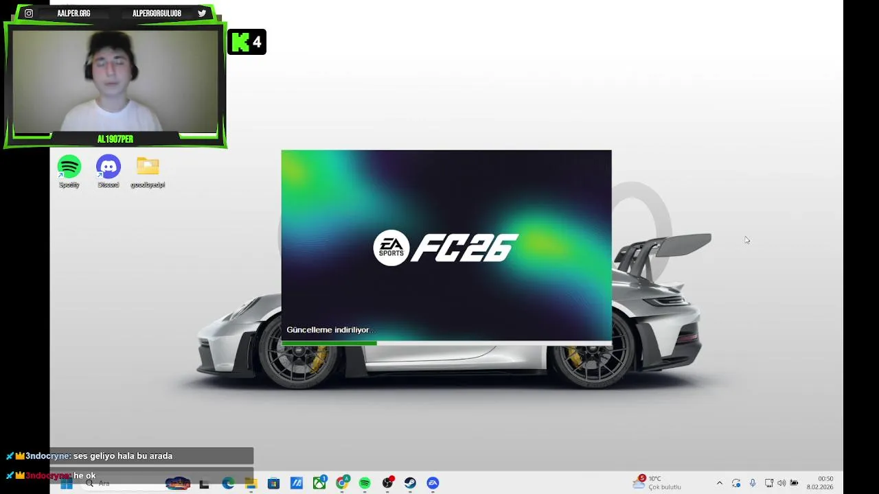Viewport: 879px width, 494px height.
Task: Switch to Spotify in the taskbar
Action: tap(365, 484)
